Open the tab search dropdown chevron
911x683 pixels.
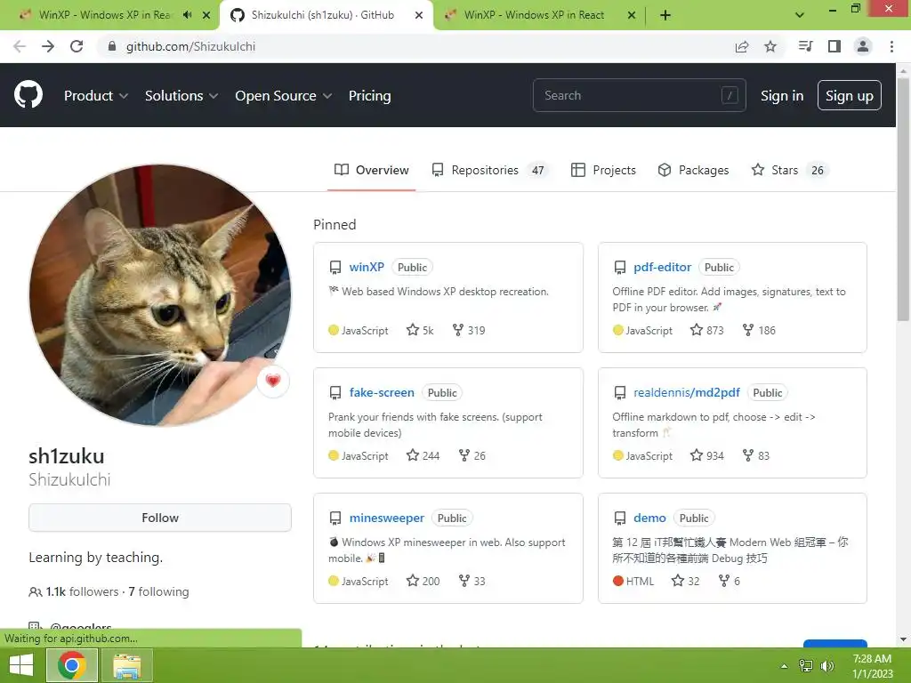[800, 15]
